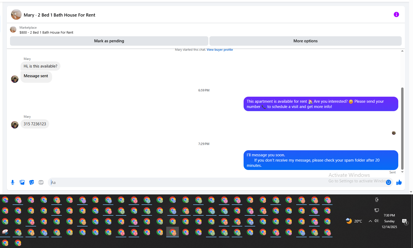This screenshot has width=413, height=248.
Task: Open the Marketplace listing thumbnail
Action: pos(13,30)
